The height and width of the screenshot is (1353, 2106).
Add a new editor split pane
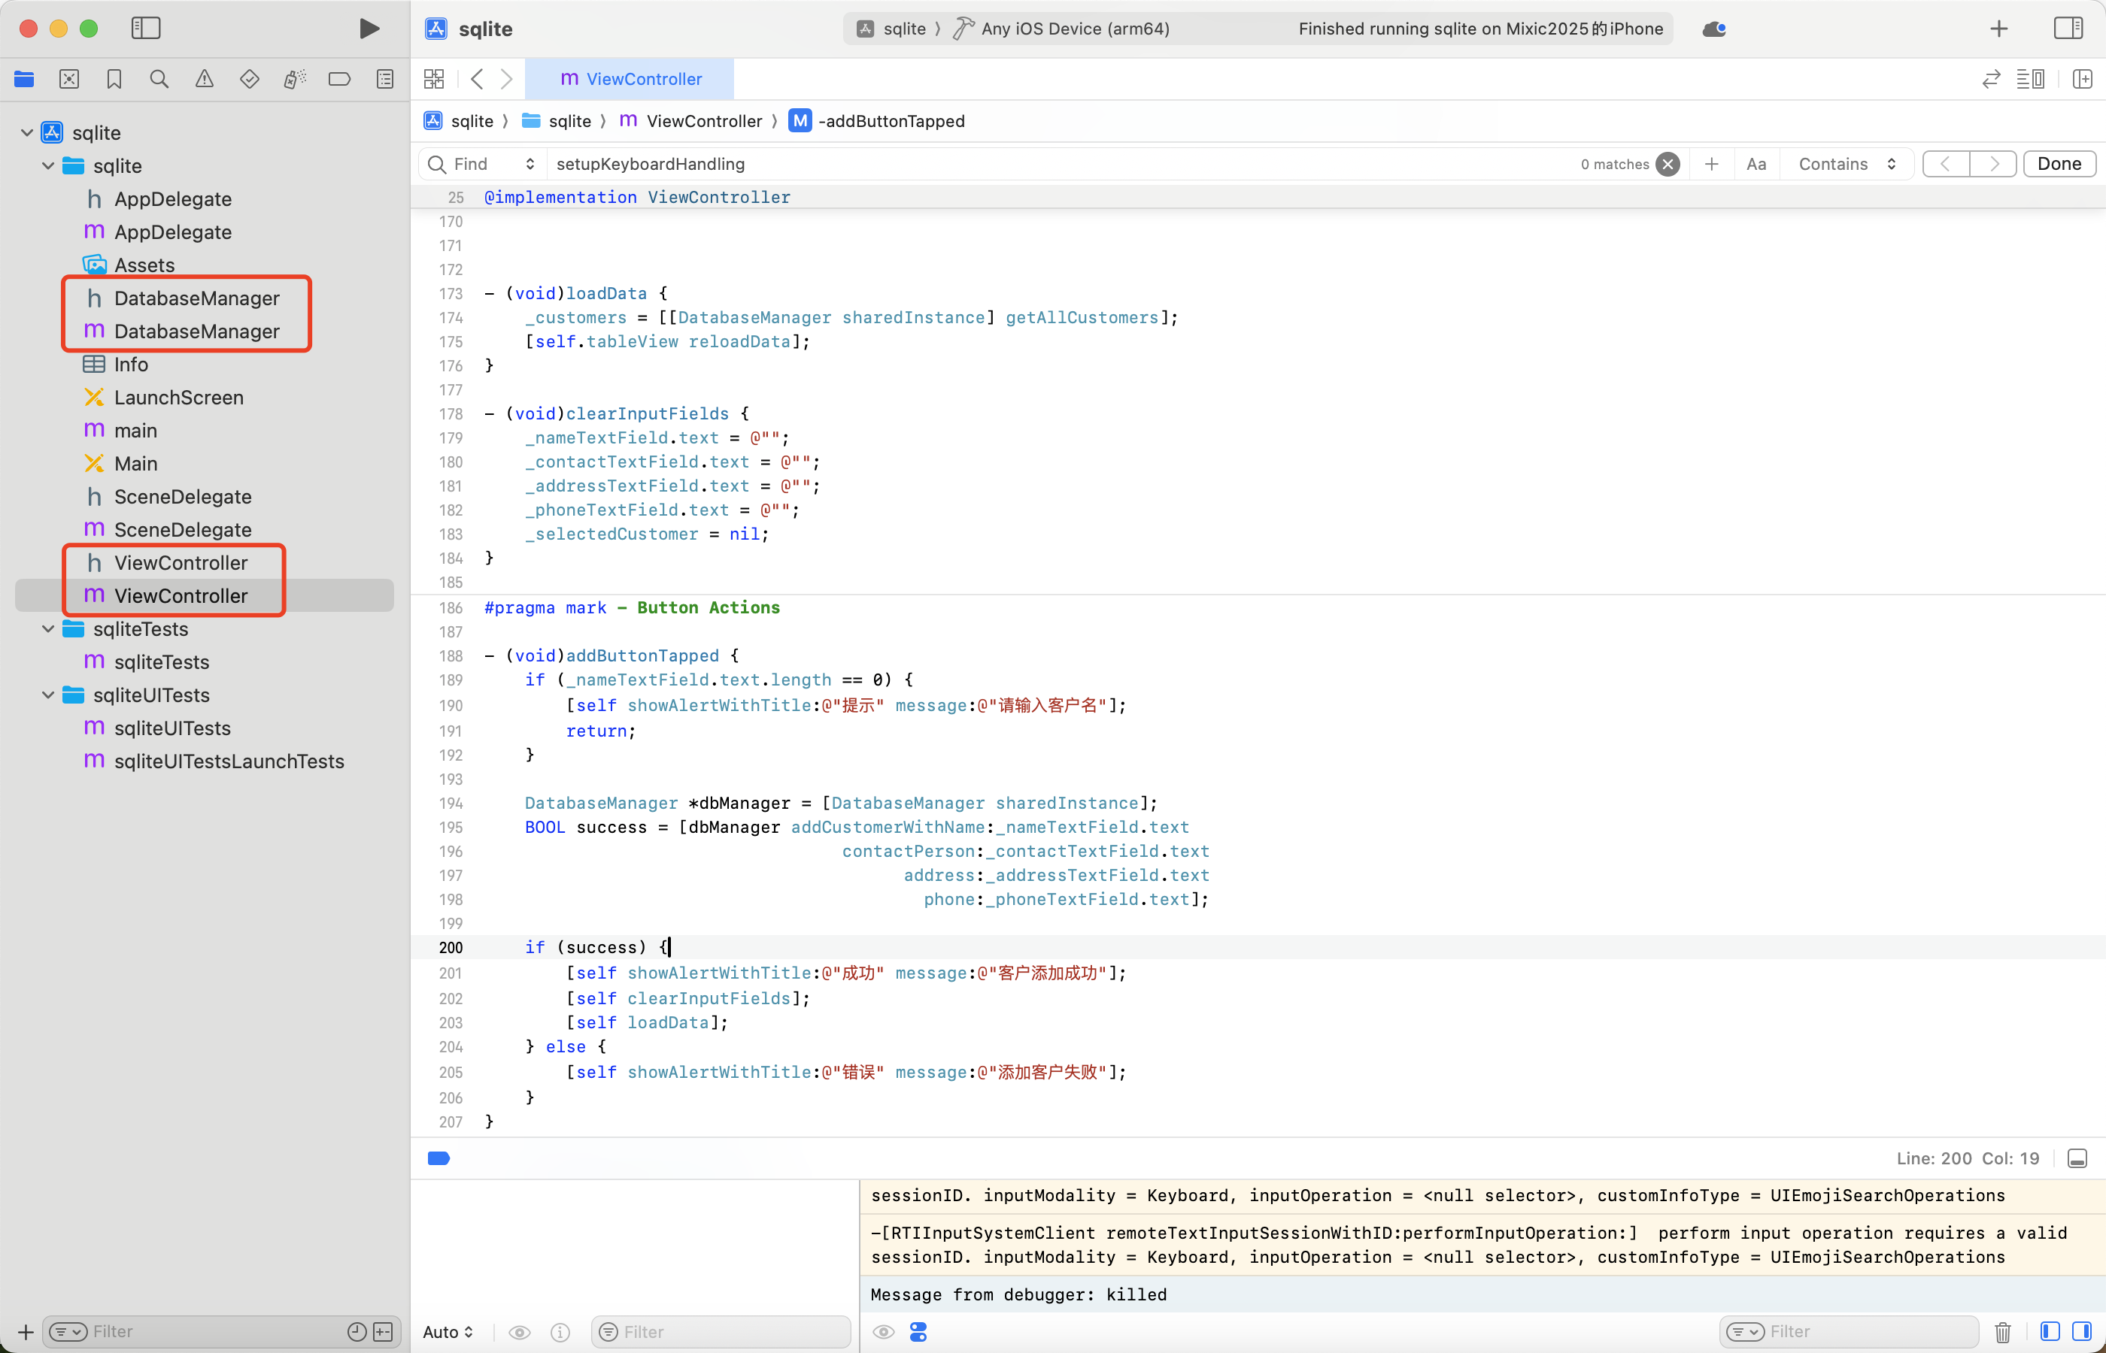[2084, 79]
